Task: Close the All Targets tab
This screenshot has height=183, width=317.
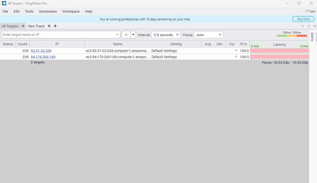Action: point(23,26)
